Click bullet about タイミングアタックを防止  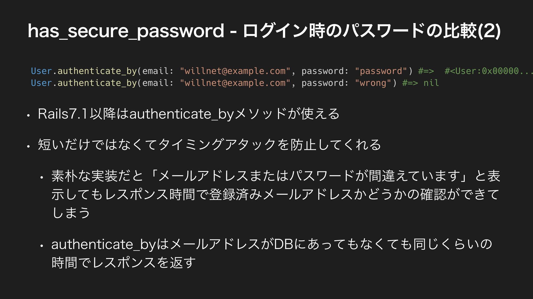[x=210, y=145]
